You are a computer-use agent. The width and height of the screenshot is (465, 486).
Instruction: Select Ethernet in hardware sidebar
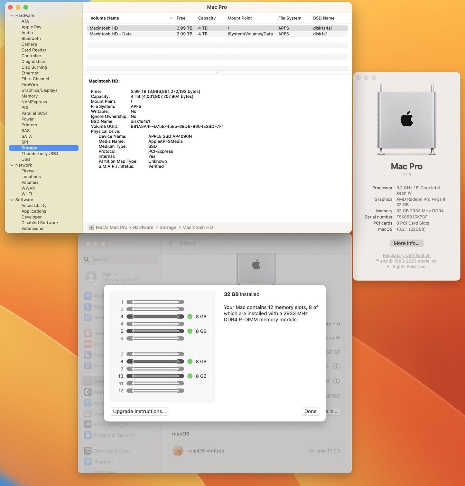pyautogui.click(x=30, y=73)
